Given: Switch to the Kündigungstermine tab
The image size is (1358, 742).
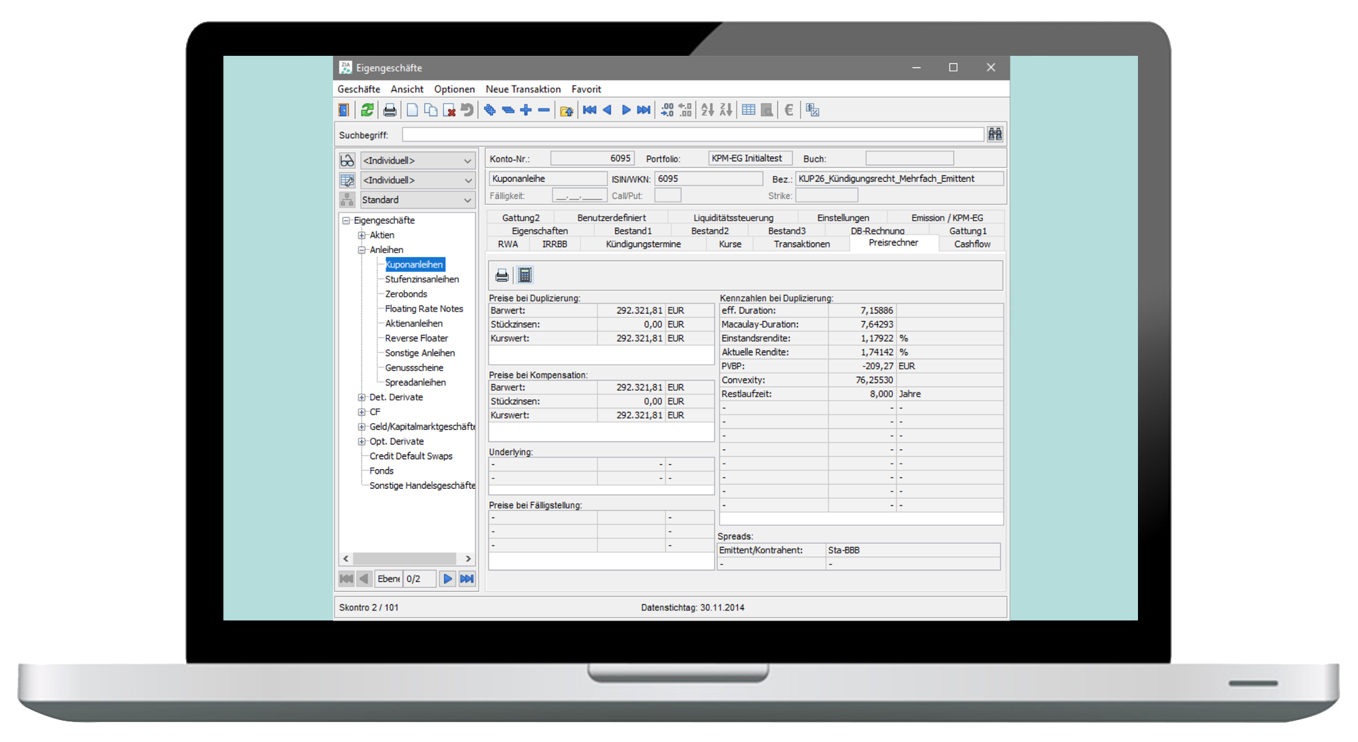Looking at the screenshot, I should (643, 244).
